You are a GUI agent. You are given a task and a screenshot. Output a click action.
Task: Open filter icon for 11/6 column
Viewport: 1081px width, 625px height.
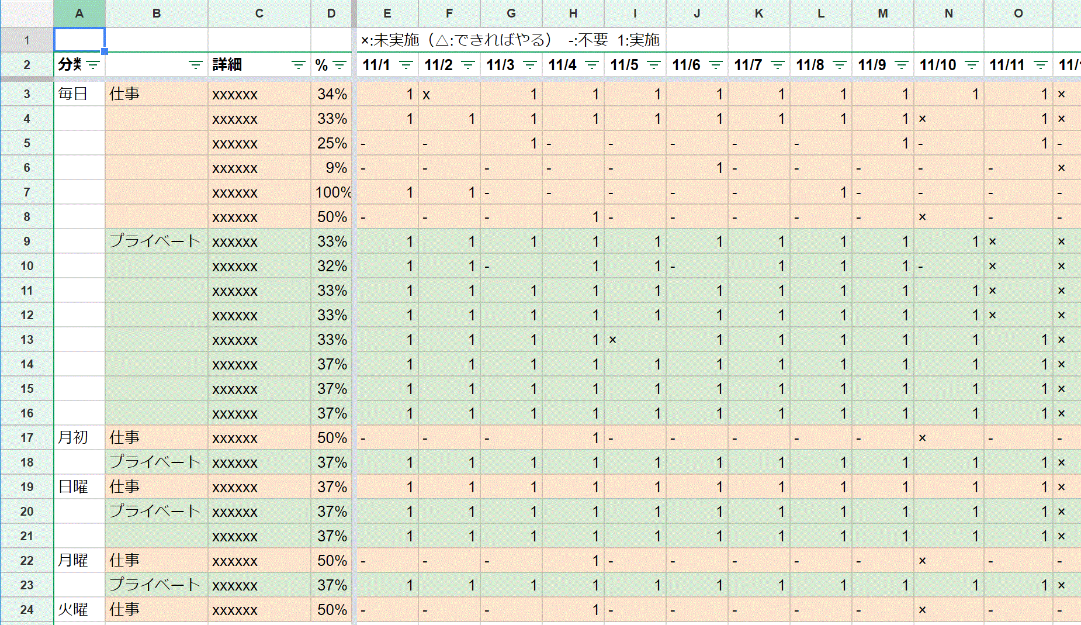(x=716, y=65)
